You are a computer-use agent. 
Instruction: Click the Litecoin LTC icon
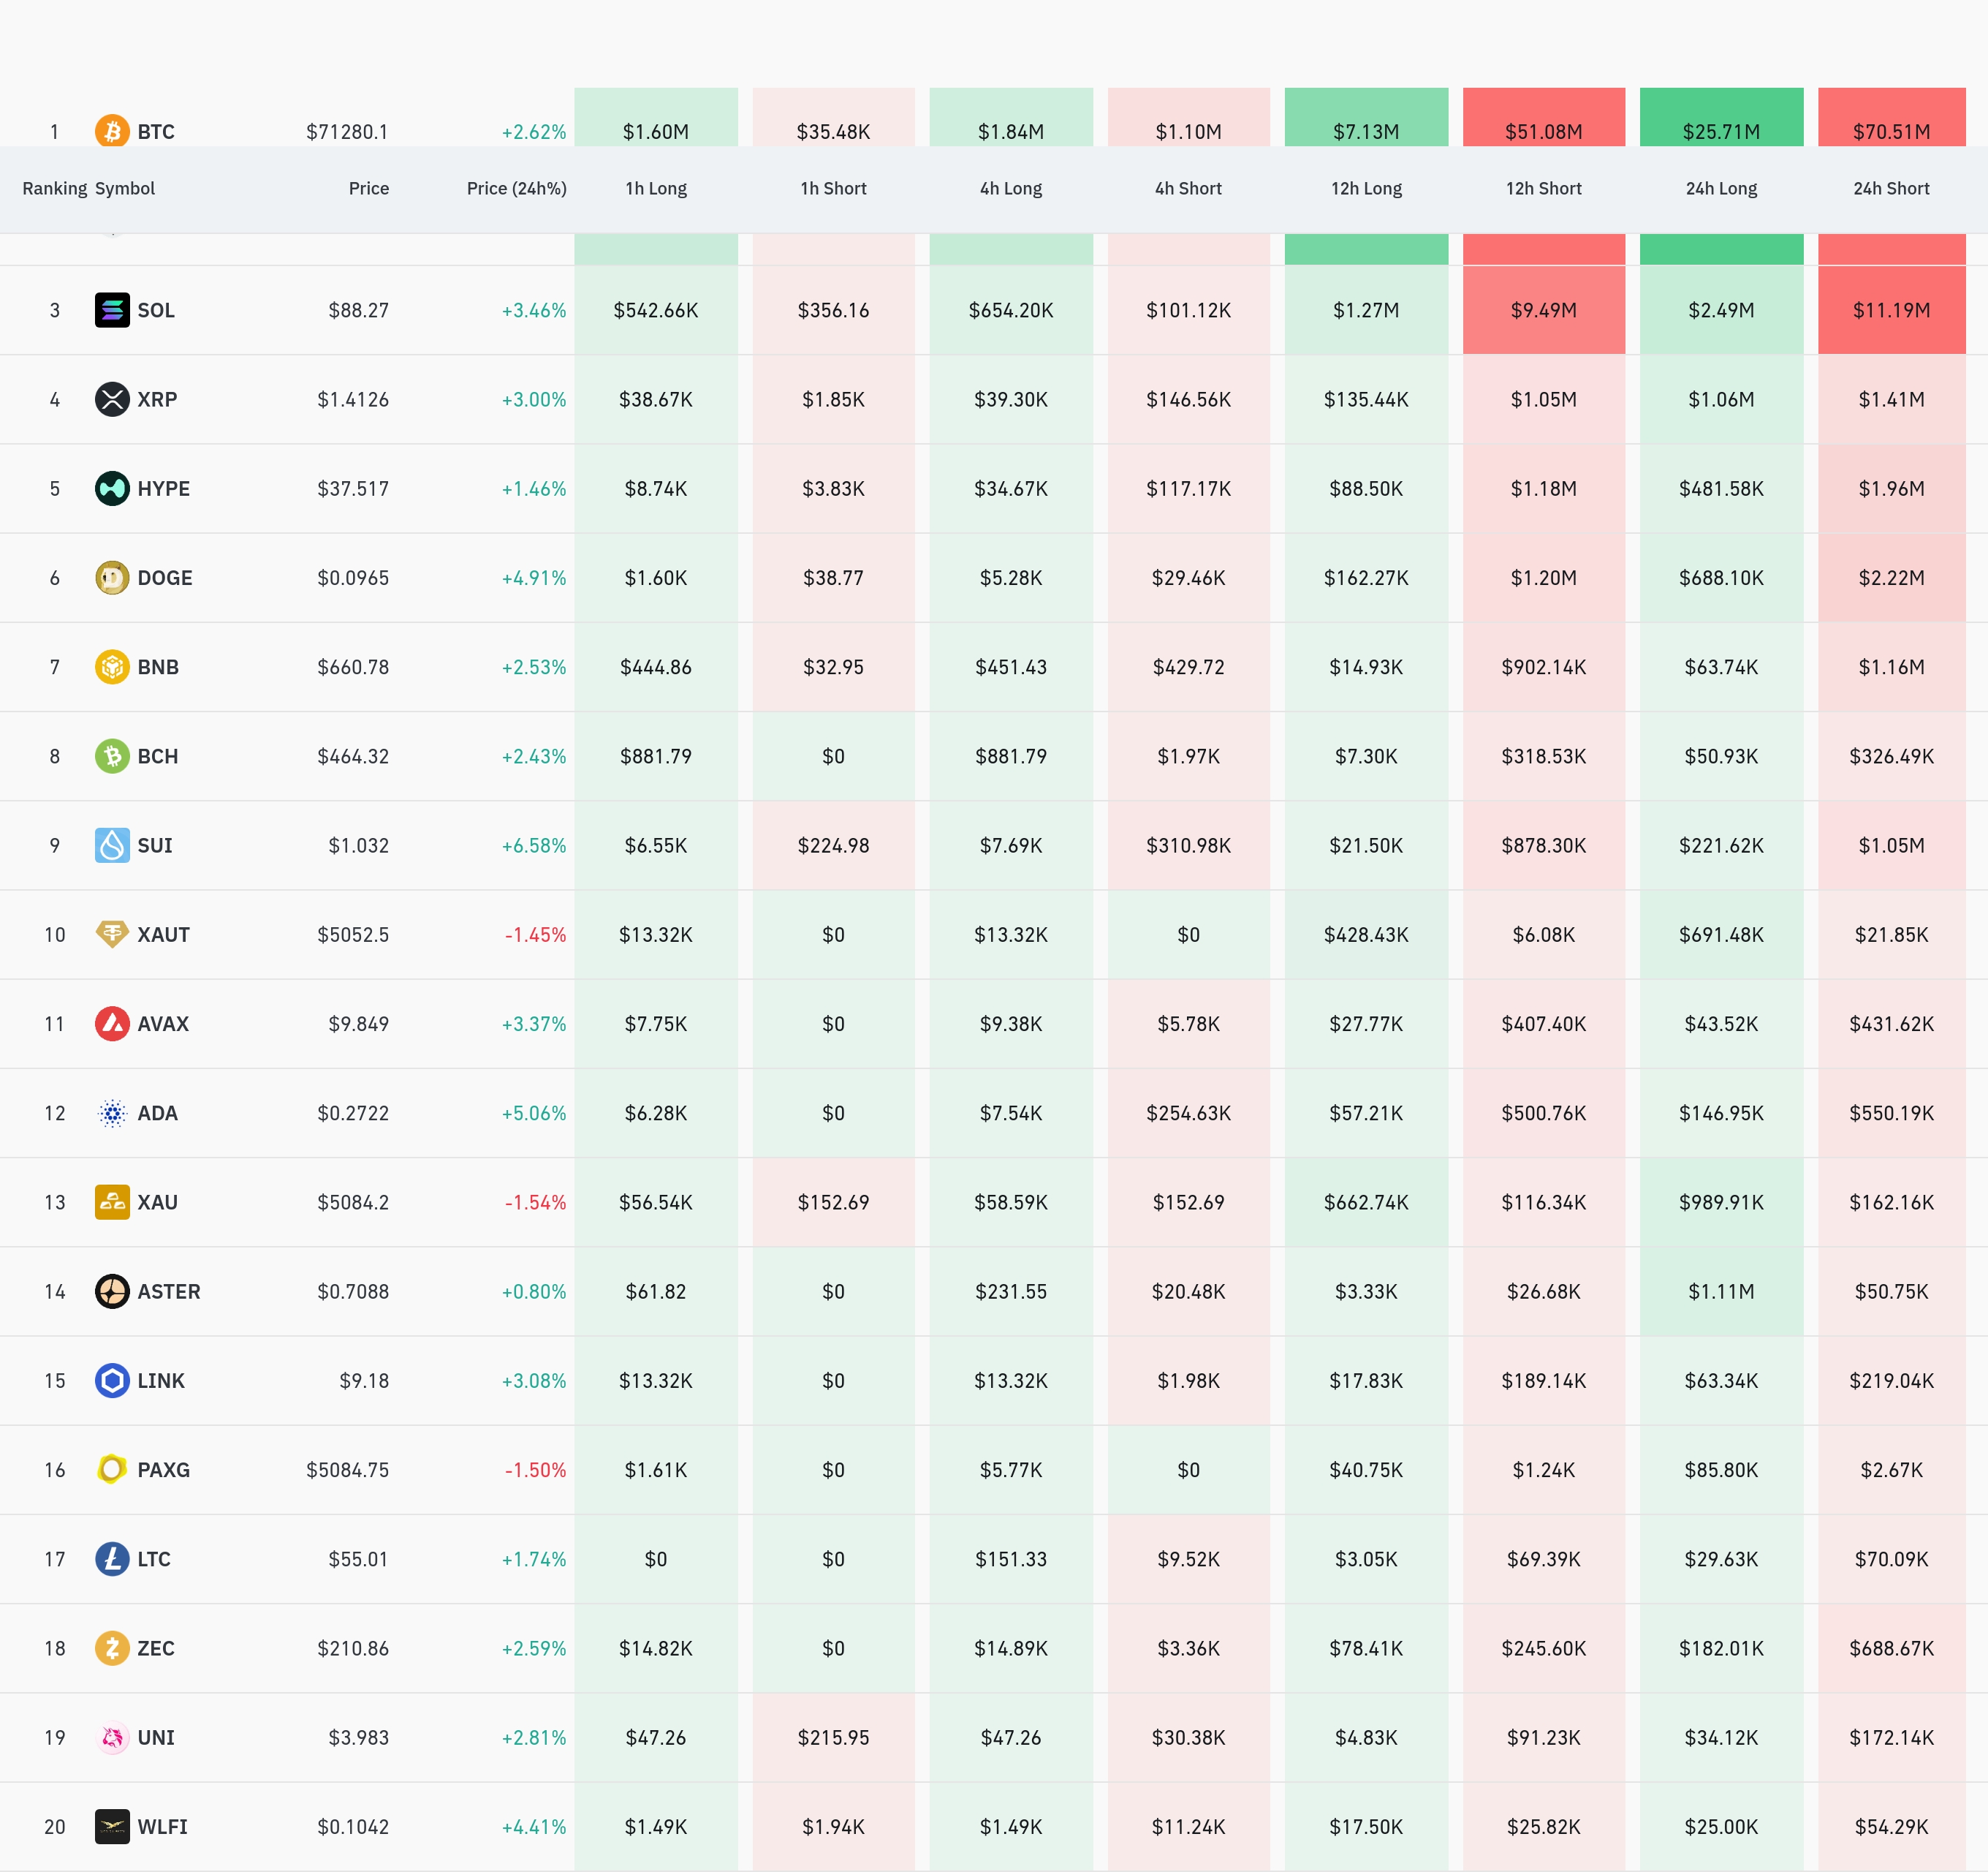point(112,1559)
